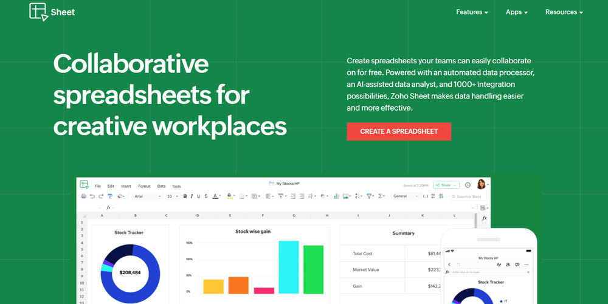The height and width of the screenshot is (304, 608).
Task: Expand the Apps navigation menu
Action: 516,12
